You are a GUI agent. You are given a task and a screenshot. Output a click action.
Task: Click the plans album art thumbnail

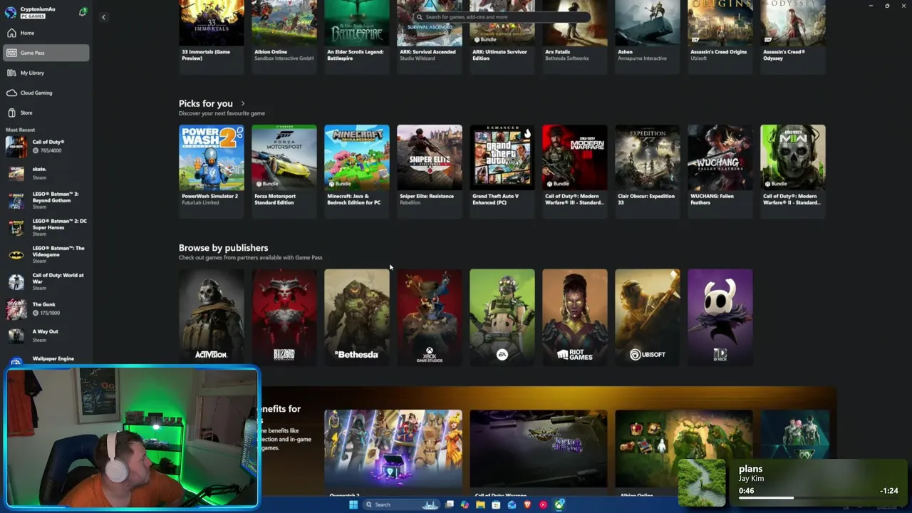point(702,482)
